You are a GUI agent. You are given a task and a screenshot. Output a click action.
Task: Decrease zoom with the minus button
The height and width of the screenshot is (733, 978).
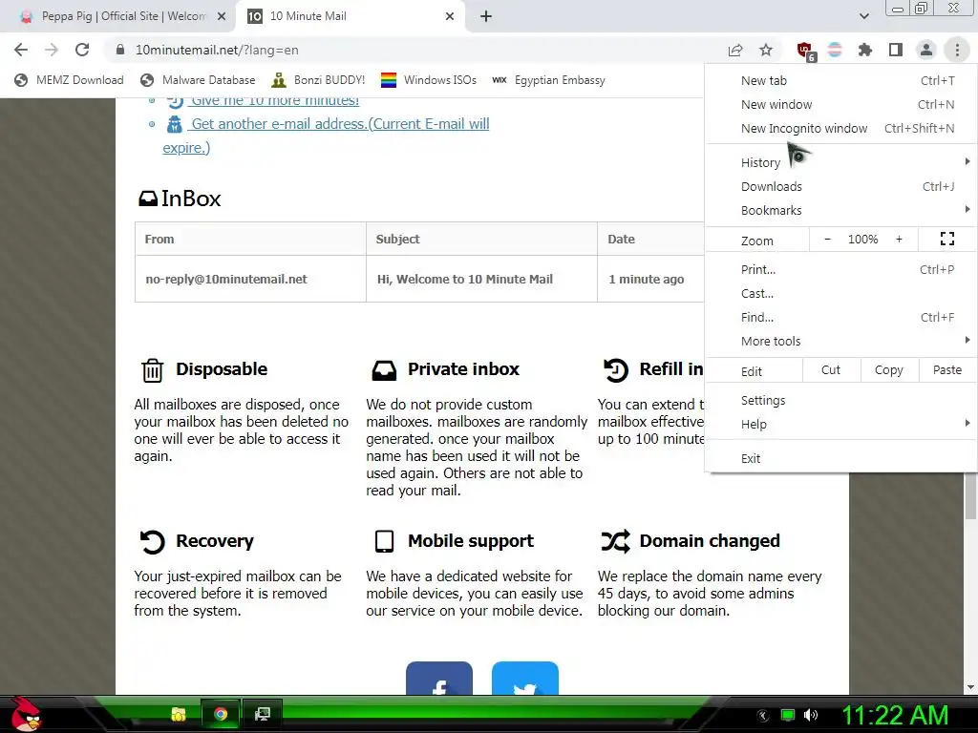[827, 240]
